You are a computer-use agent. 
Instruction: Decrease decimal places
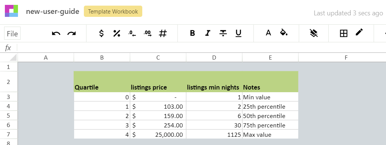click(x=132, y=33)
